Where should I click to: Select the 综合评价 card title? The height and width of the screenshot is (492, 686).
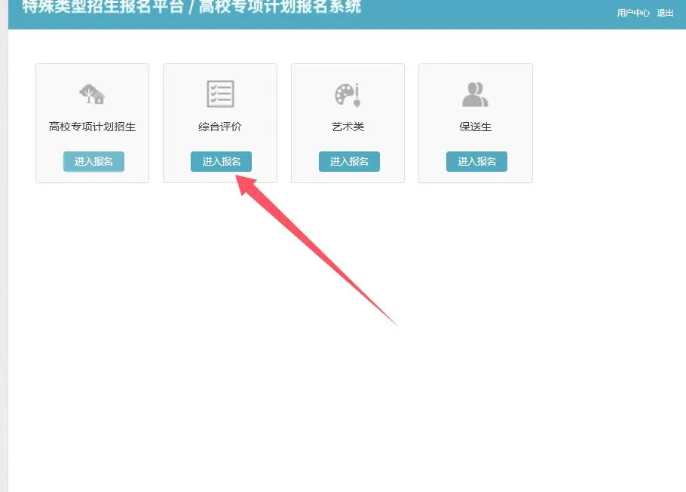[219, 127]
